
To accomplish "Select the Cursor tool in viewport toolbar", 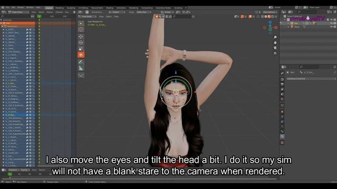I will point(81,29).
